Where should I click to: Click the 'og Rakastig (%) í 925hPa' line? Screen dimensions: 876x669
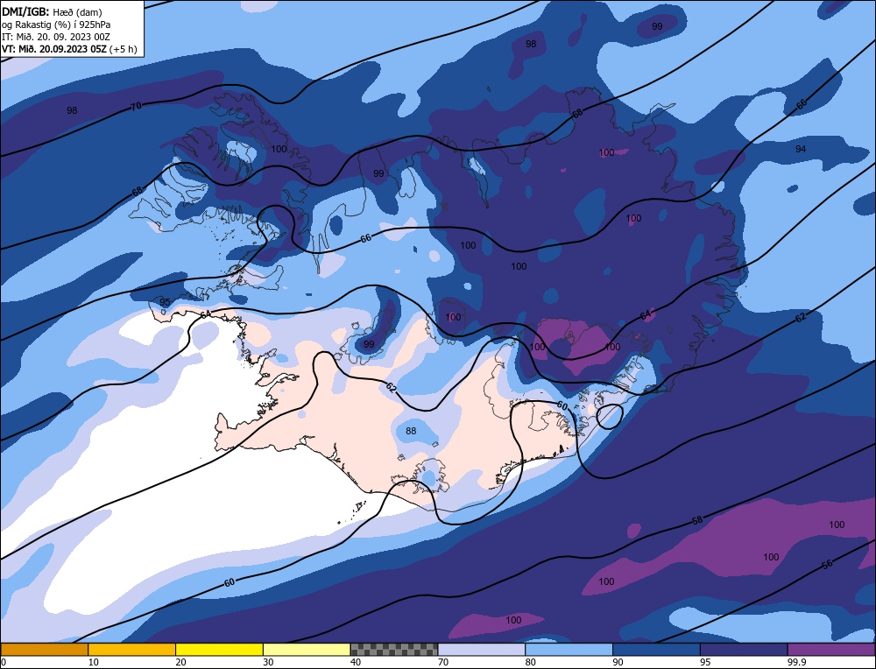(56, 25)
